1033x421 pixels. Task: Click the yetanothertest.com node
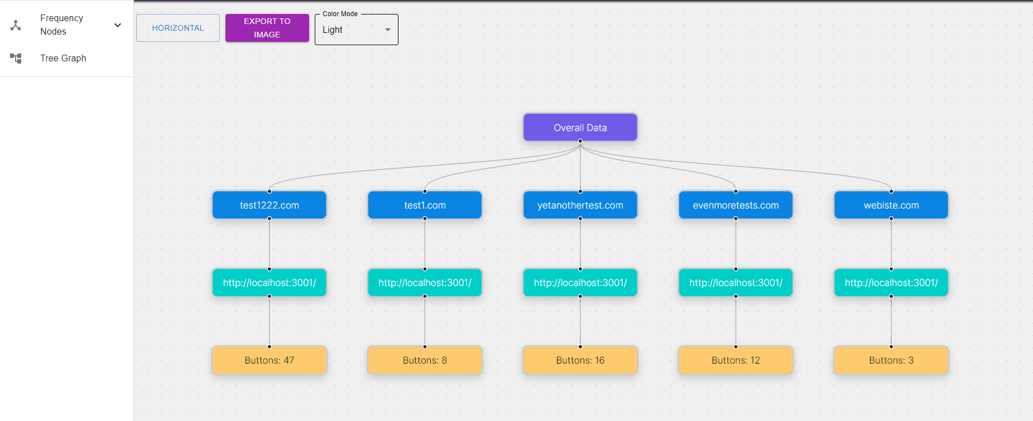point(580,205)
